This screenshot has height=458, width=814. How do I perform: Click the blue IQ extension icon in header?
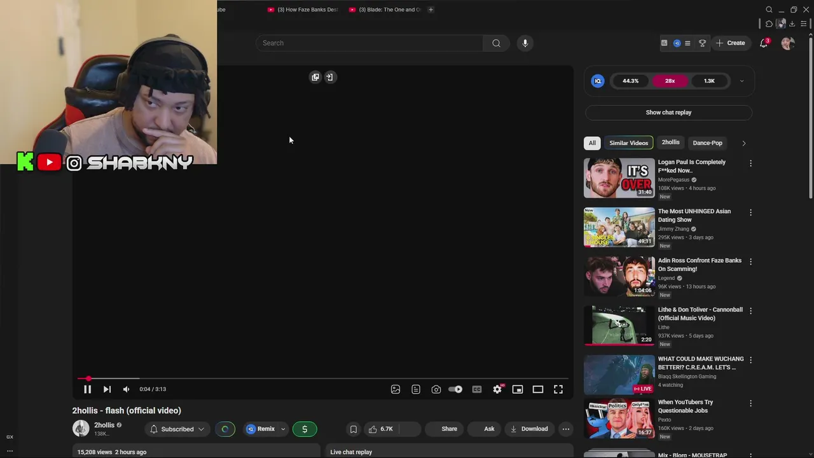pyautogui.click(x=677, y=43)
